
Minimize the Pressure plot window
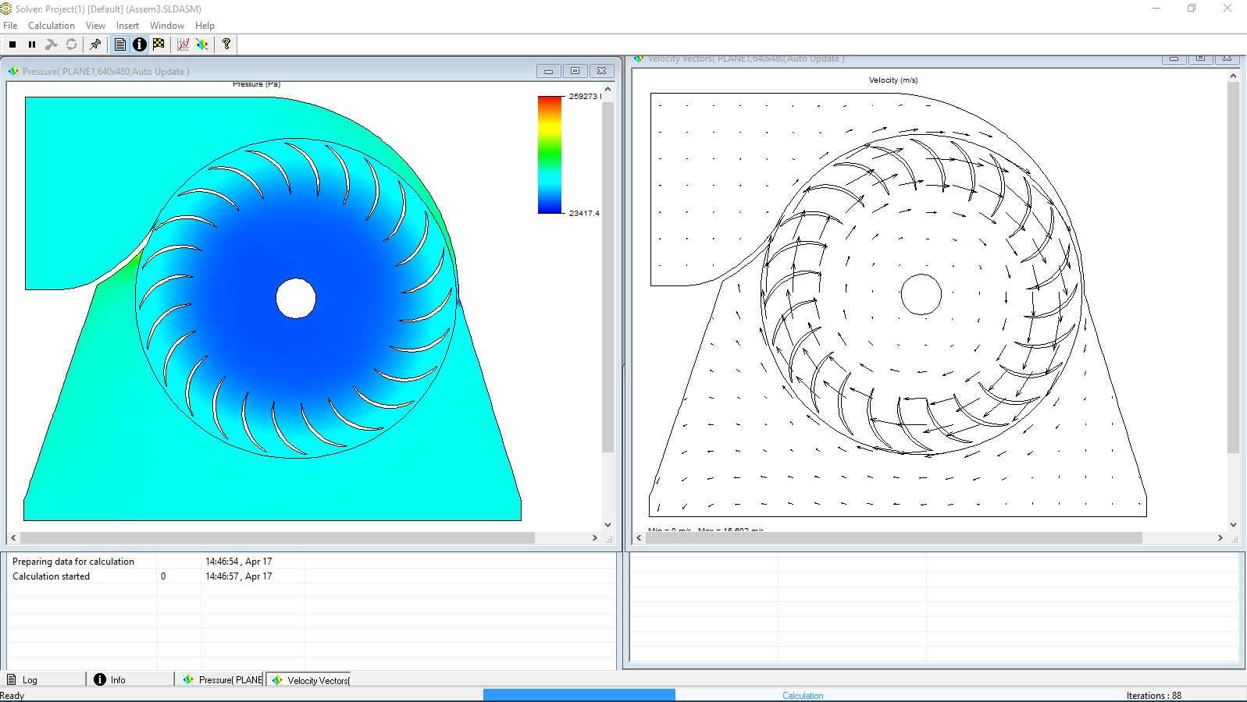point(549,71)
